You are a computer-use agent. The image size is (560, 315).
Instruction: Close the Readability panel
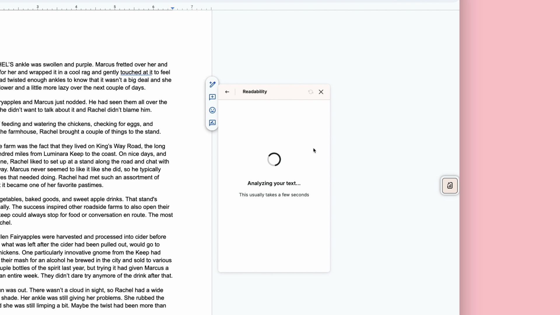[321, 92]
